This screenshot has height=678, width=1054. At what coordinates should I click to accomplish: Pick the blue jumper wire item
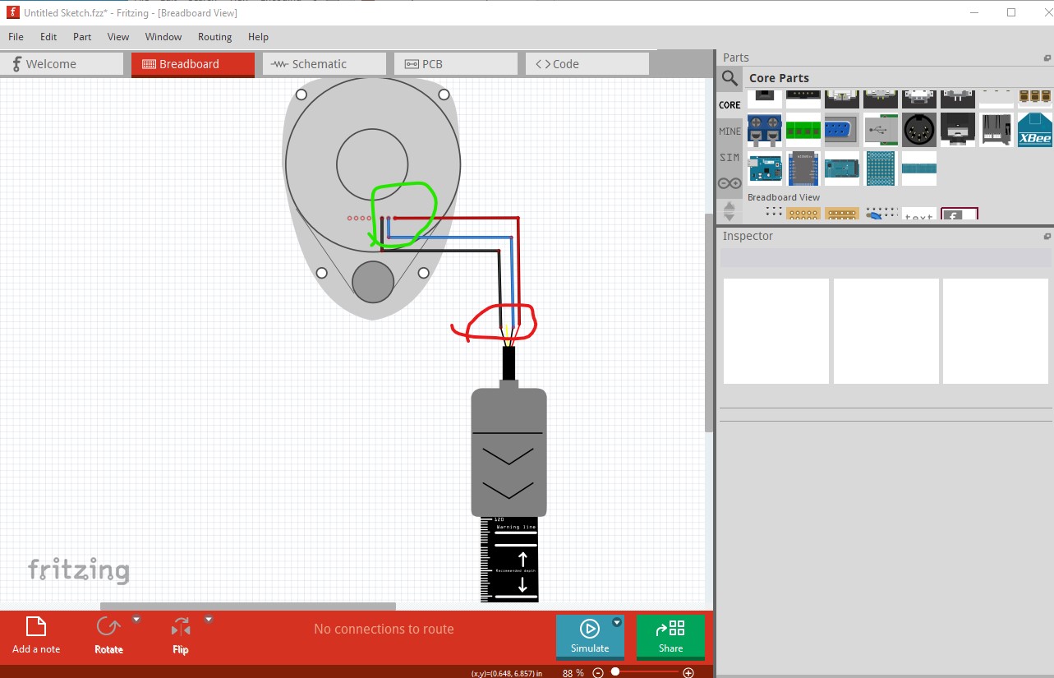pos(881,214)
